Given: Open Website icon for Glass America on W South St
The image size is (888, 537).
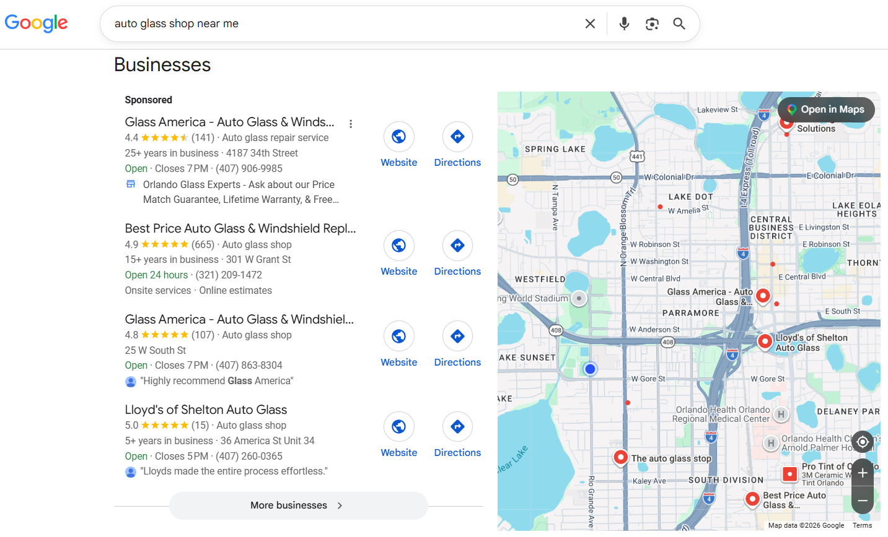Looking at the screenshot, I should (x=399, y=336).
